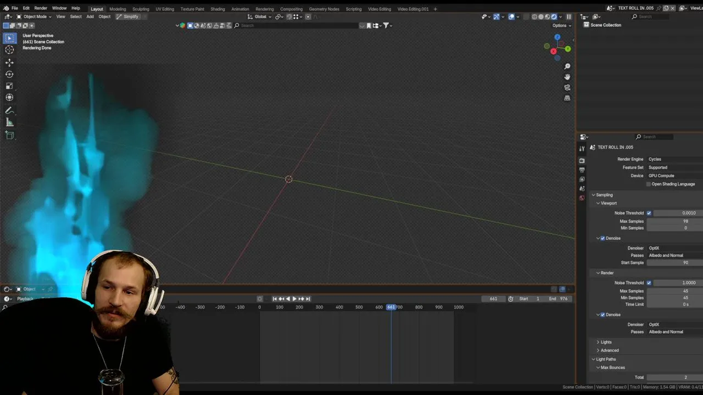Click the current frame field 661

pos(493,298)
